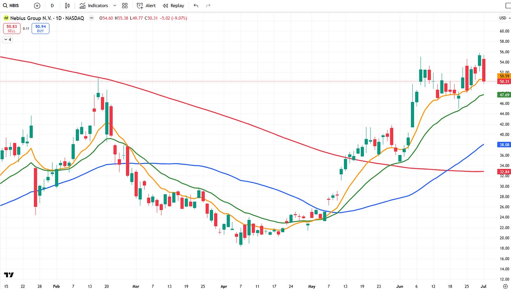The image size is (511, 290).
Task: Click the Jun date on time axis
Action: tap(400, 286)
